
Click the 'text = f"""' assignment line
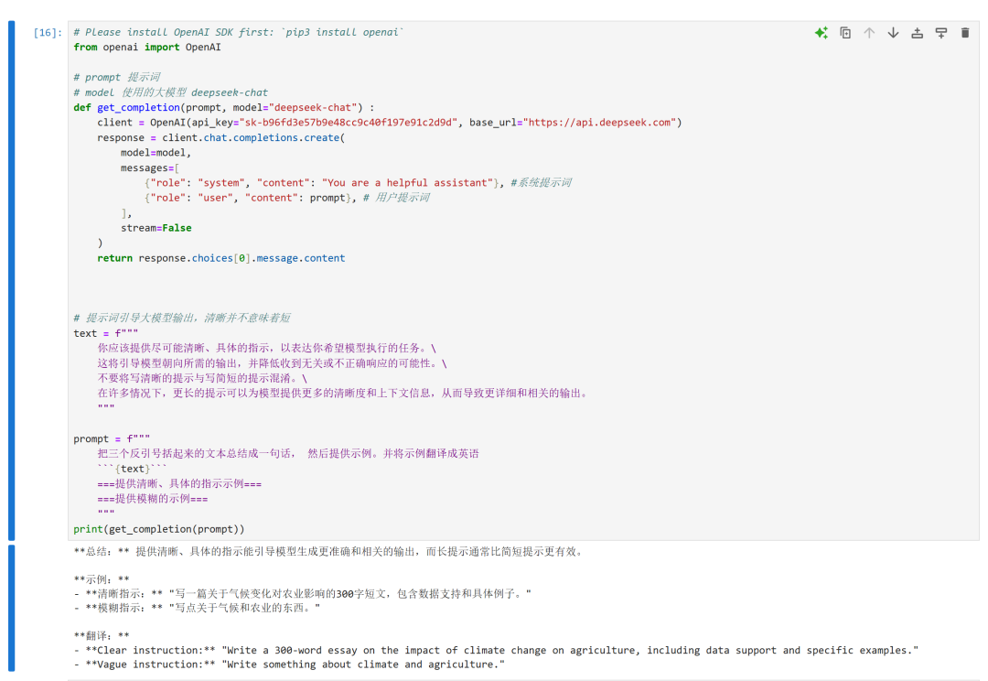[106, 333]
